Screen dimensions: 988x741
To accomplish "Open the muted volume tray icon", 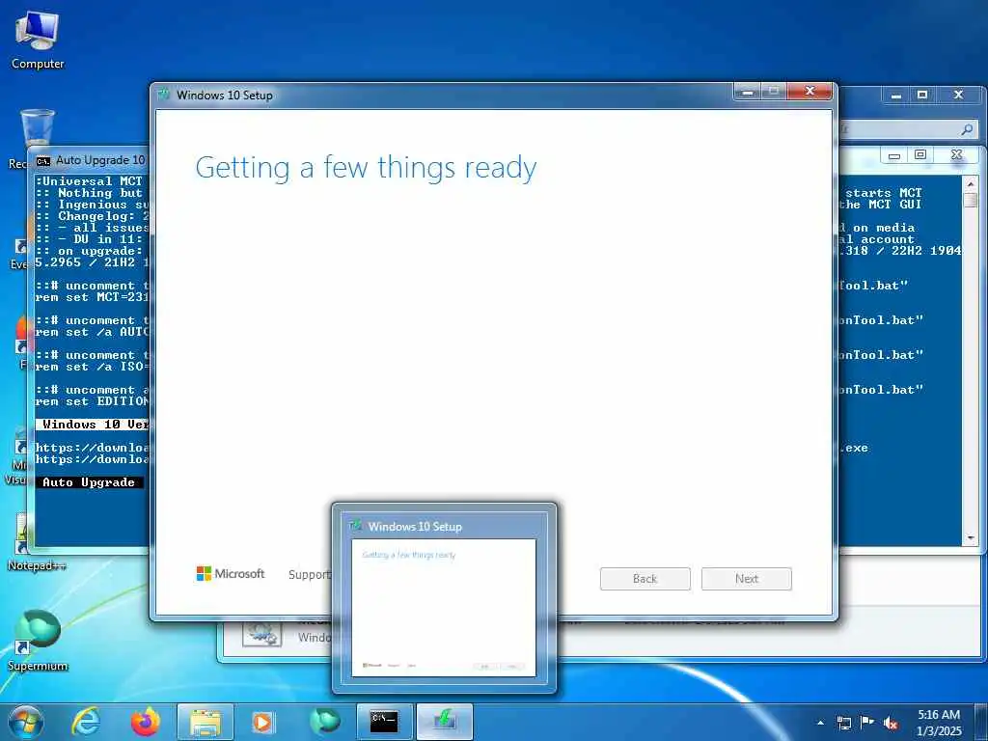I will pos(891,723).
